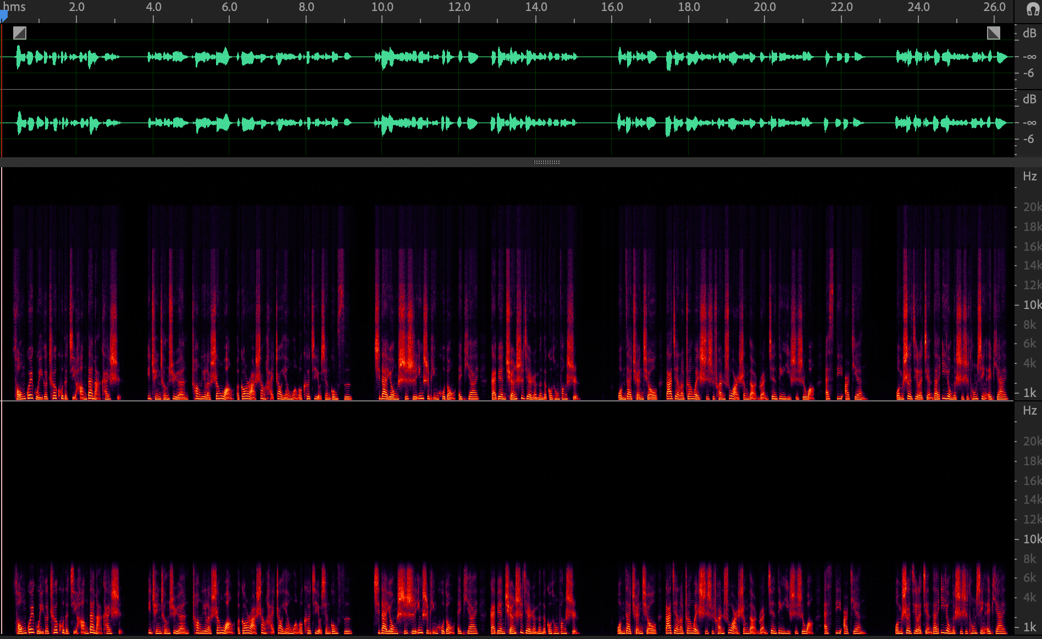1042x639 pixels.
Task: Click the 2.0 mark on the time ruler
Action: pos(76,7)
